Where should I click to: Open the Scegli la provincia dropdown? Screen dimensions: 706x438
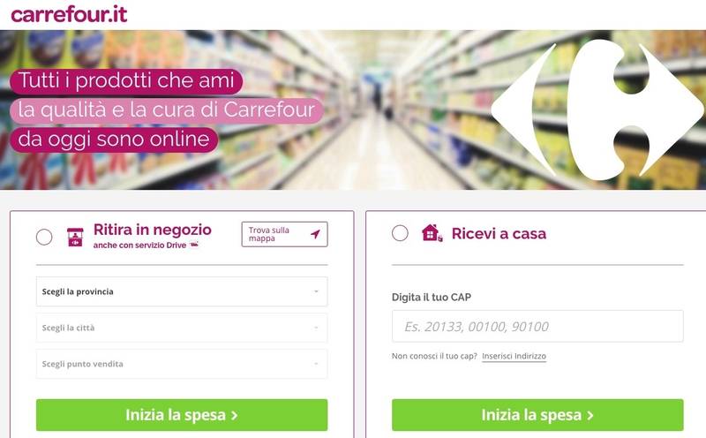pyautogui.click(x=182, y=291)
